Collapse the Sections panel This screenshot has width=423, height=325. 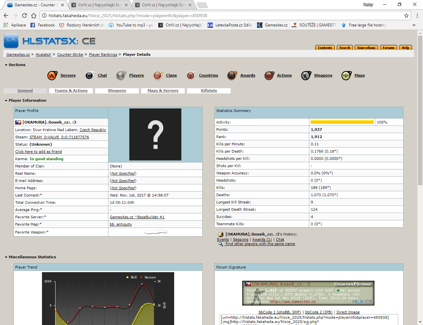click(5, 65)
